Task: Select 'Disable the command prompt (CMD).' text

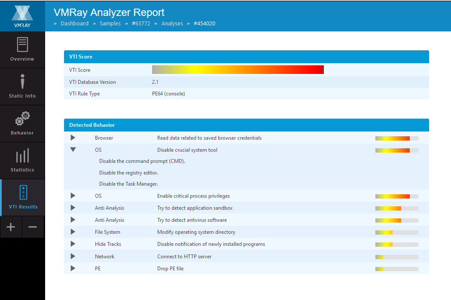Action: pyautogui.click(x=142, y=161)
